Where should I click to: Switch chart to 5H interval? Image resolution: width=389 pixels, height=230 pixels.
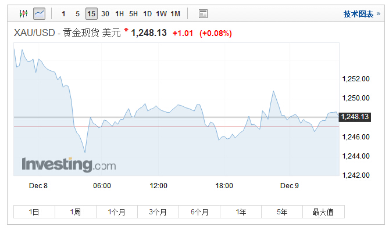[133, 13]
